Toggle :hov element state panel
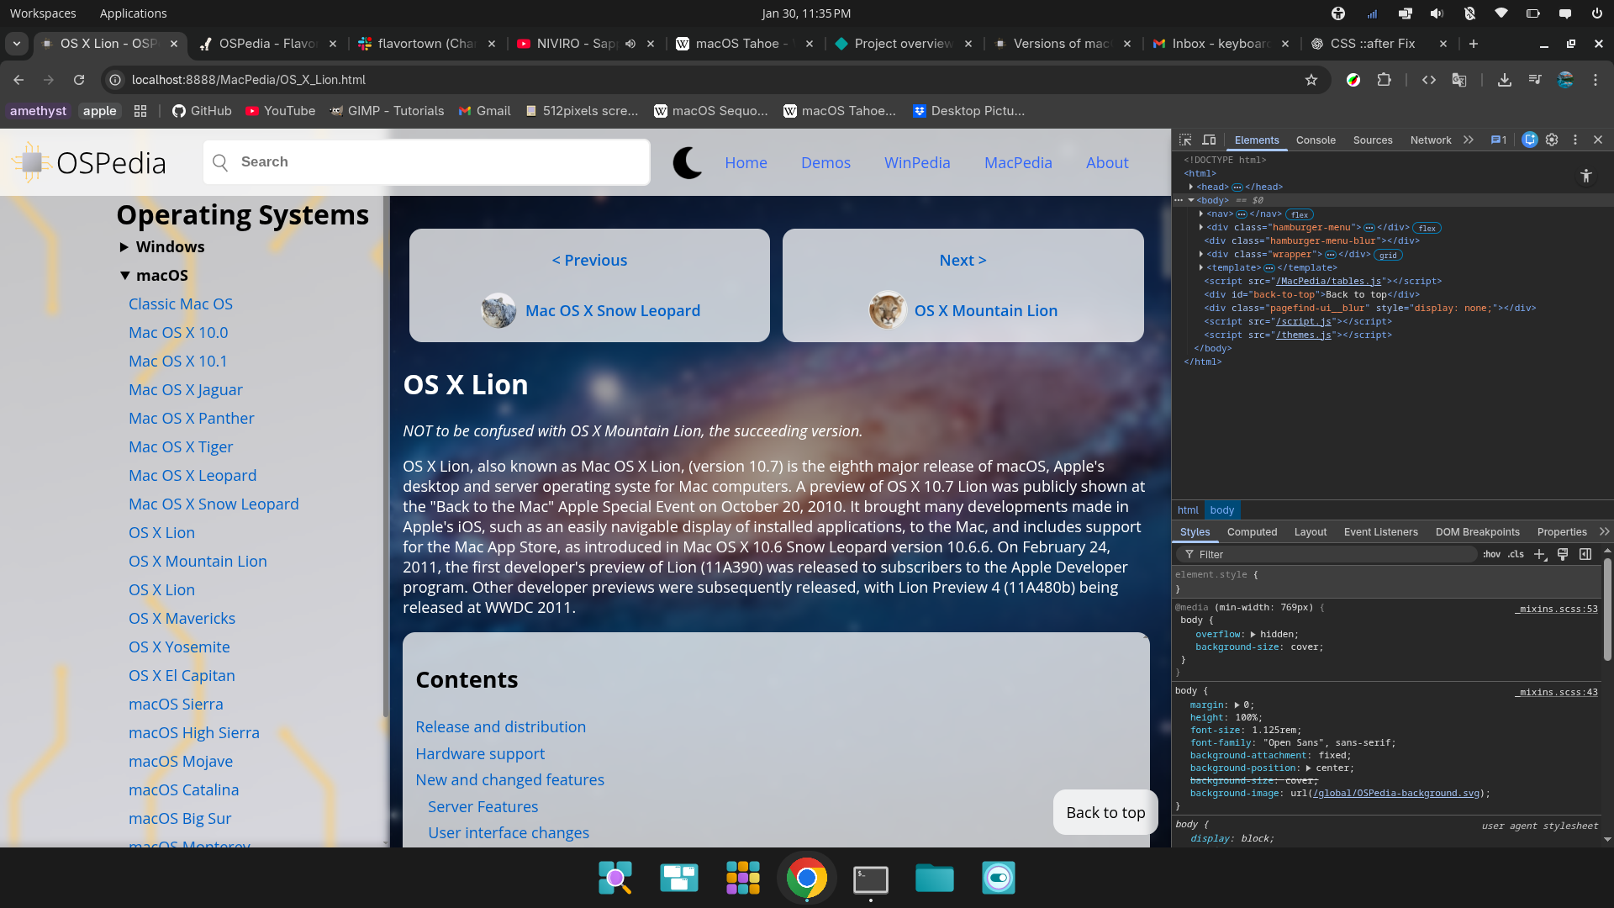 coord(1491,554)
